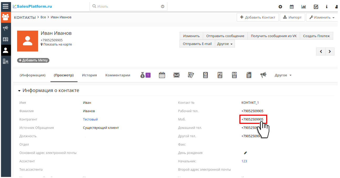The height and width of the screenshot is (178, 340).
Task: Click the calendar icon in top bar
Action: click(292, 7)
